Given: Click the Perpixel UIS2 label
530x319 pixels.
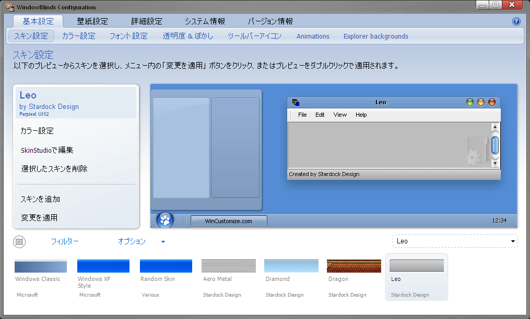Looking at the screenshot, I should (x=34, y=114).
